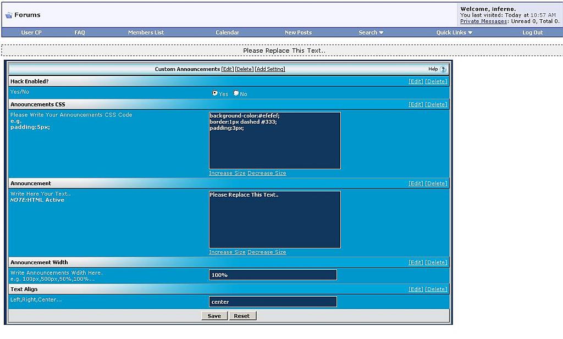
Task: Expand the Search dropdown menu
Action: pyautogui.click(x=371, y=32)
